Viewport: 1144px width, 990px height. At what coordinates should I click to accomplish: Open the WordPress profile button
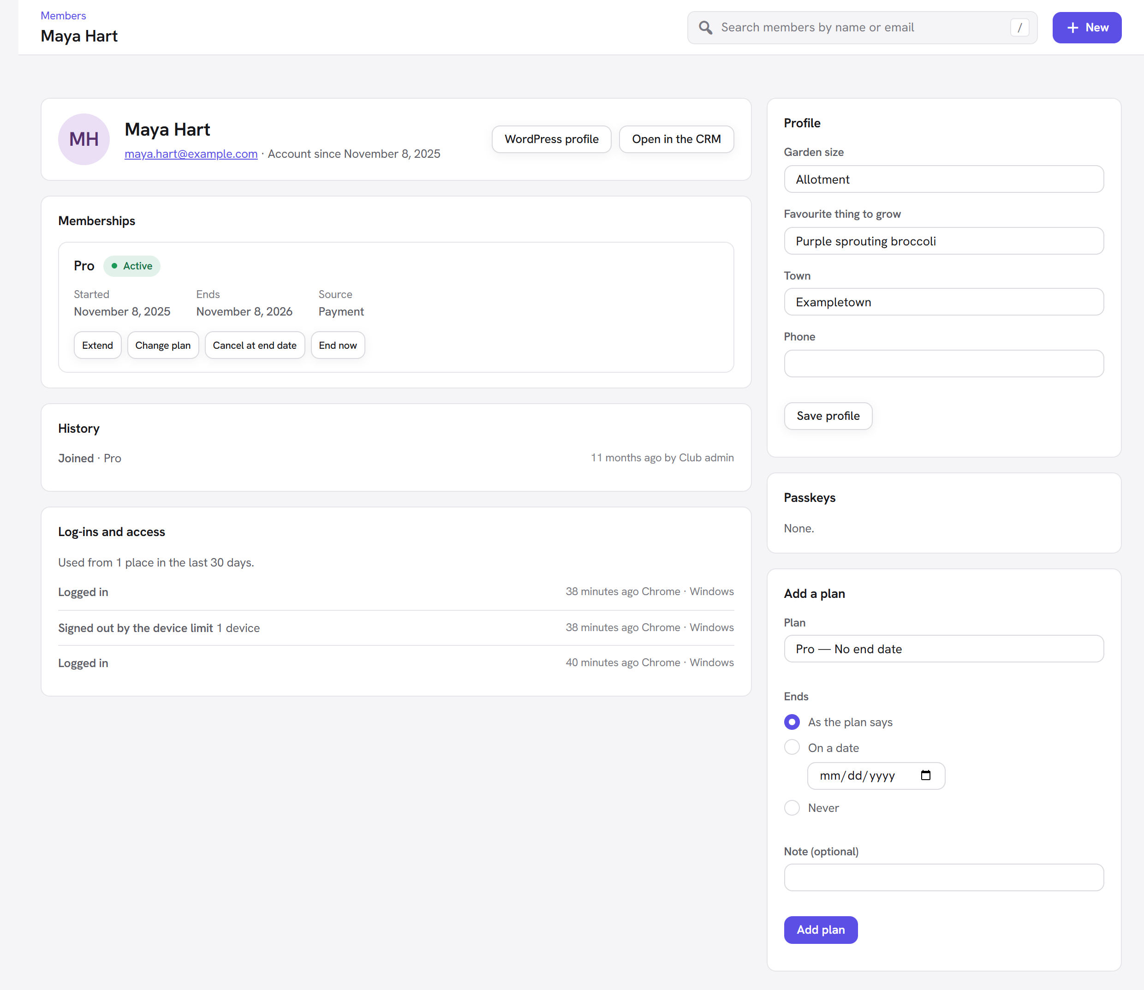[x=551, y=139]
